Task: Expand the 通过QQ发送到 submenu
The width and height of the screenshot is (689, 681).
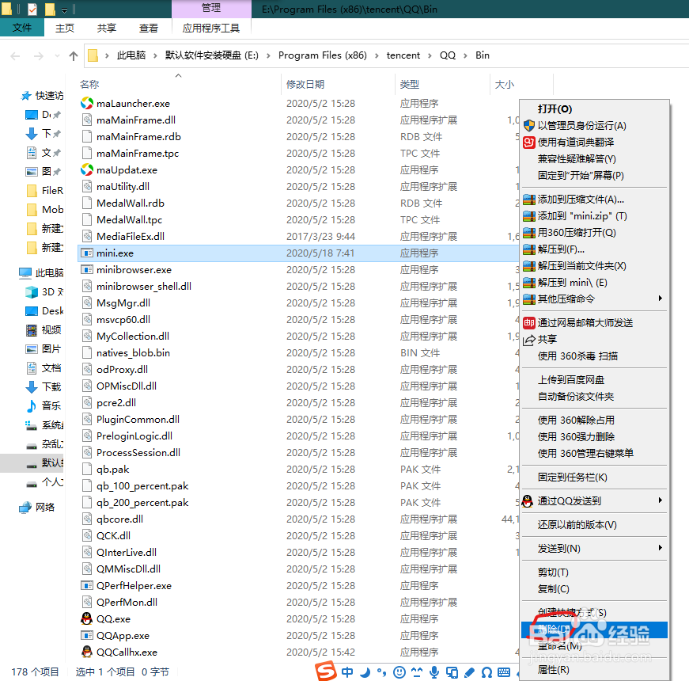Action: click(x=595, y=500)
